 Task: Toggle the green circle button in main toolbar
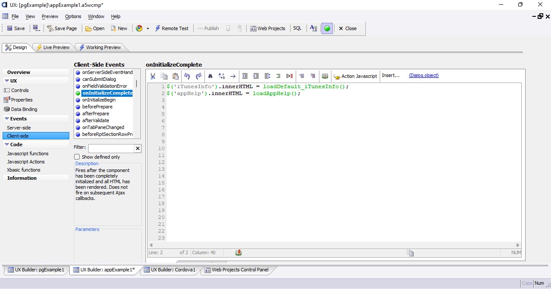pos(327,28)
